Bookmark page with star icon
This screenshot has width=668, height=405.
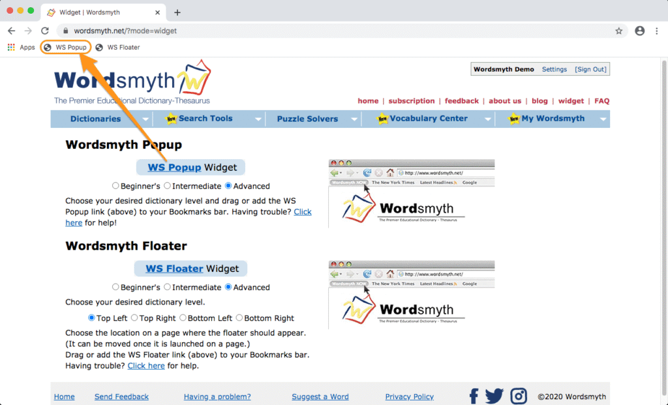tap(618, 31)
